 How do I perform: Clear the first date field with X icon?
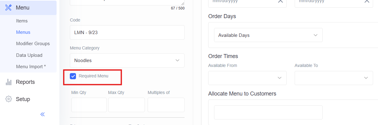click(x=280, y=1)
